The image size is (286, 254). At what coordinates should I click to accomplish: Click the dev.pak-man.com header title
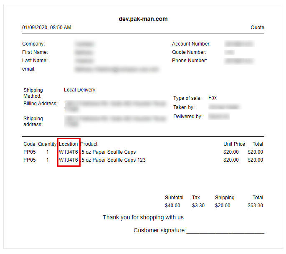(x=143, y=19)
